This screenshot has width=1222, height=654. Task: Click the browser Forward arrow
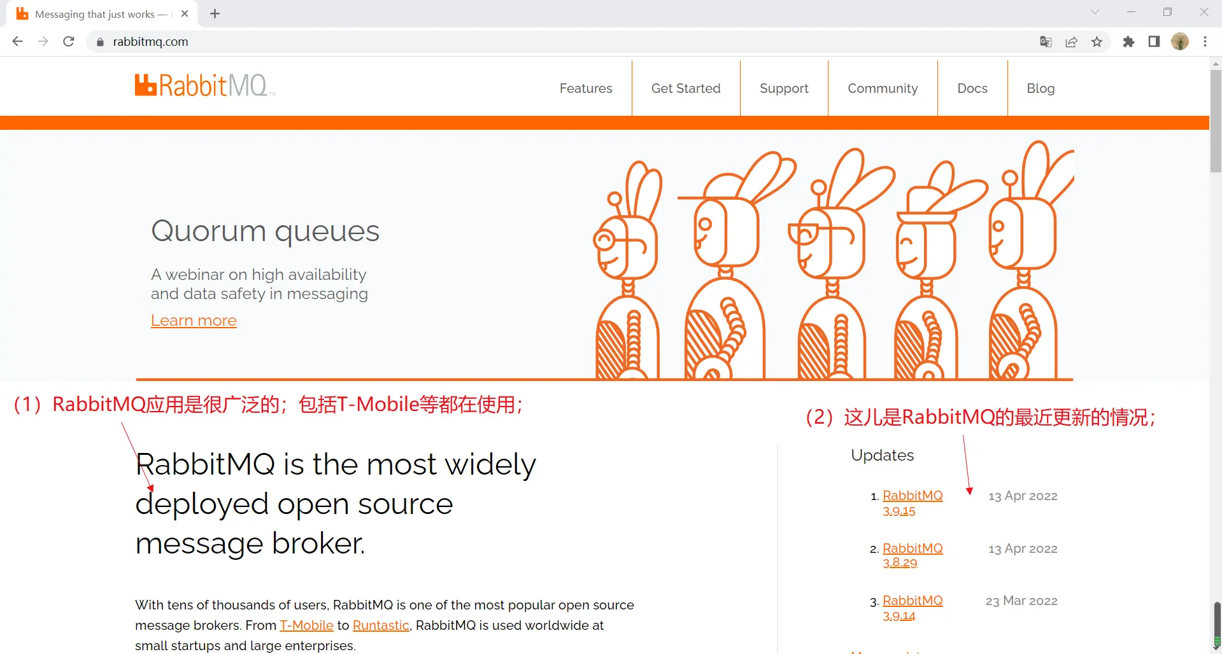point(43,41)
